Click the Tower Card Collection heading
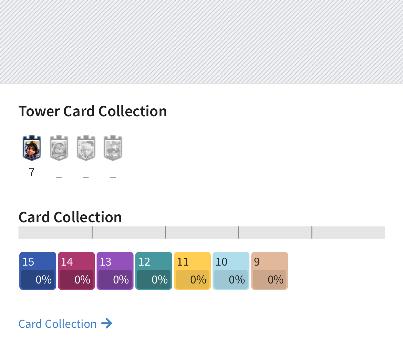The width and height of the screenshot is (403, 343). tap(93, 111)
